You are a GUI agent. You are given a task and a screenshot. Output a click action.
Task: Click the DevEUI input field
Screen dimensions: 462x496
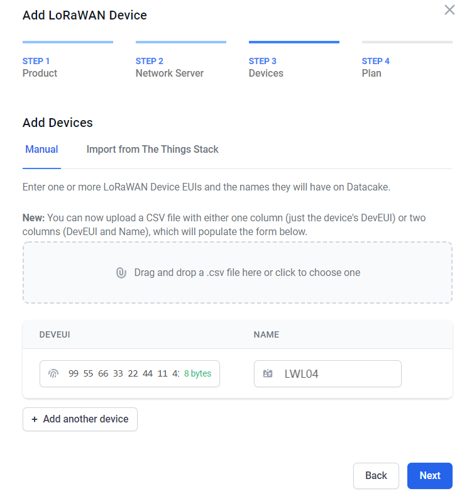pos(129,373)
